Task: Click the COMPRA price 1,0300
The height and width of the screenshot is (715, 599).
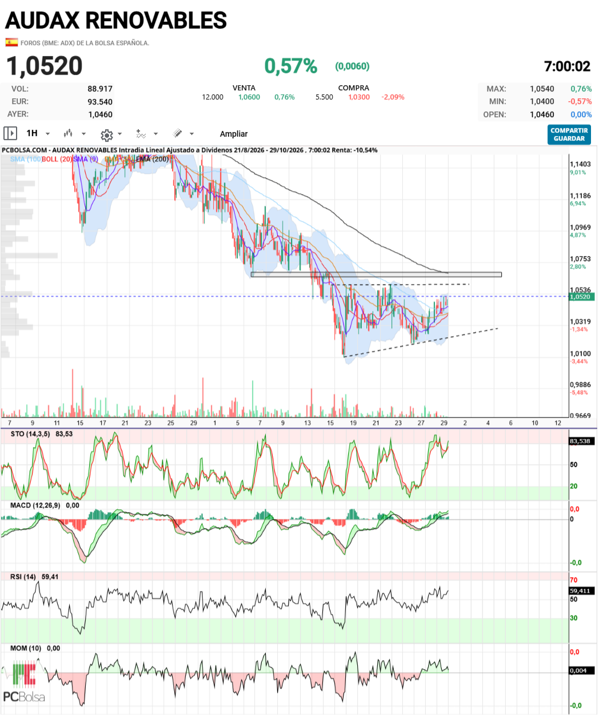Action: tap(359, 97)
